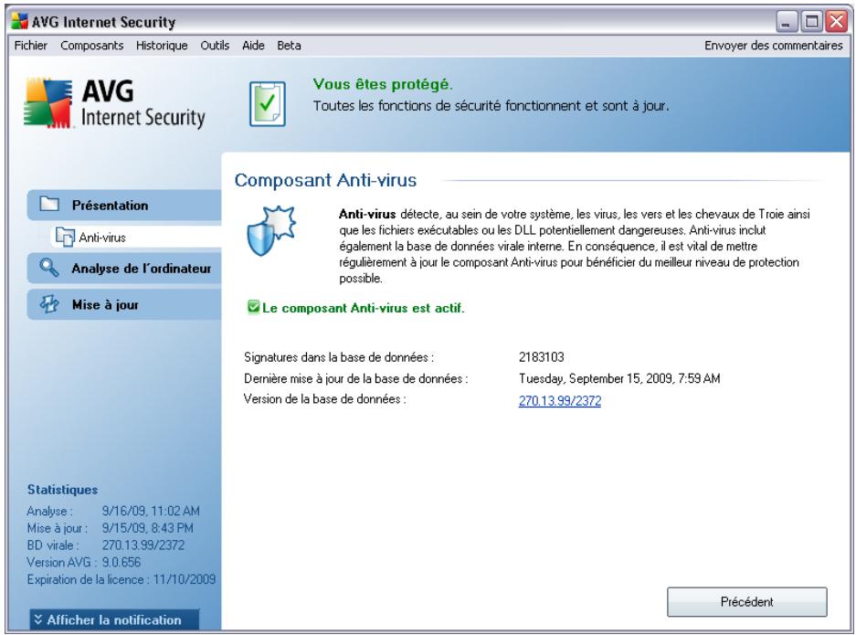Click the green active-status check icon
Viewport: 856px width, 635px height.
pyautogui.click(x=253, y=307)
